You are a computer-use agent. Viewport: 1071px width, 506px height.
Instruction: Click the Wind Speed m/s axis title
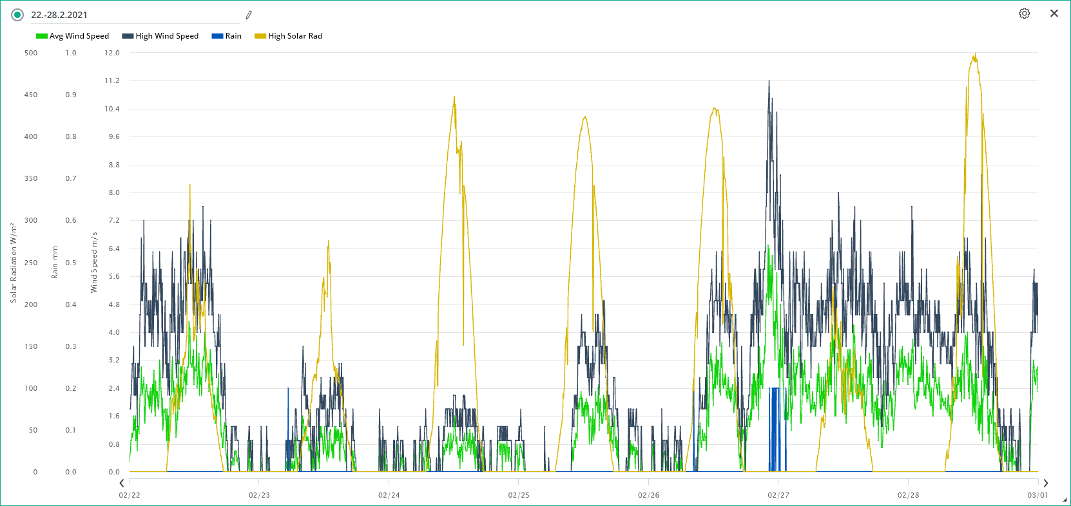pyautogui.click(x=94, y=263)
